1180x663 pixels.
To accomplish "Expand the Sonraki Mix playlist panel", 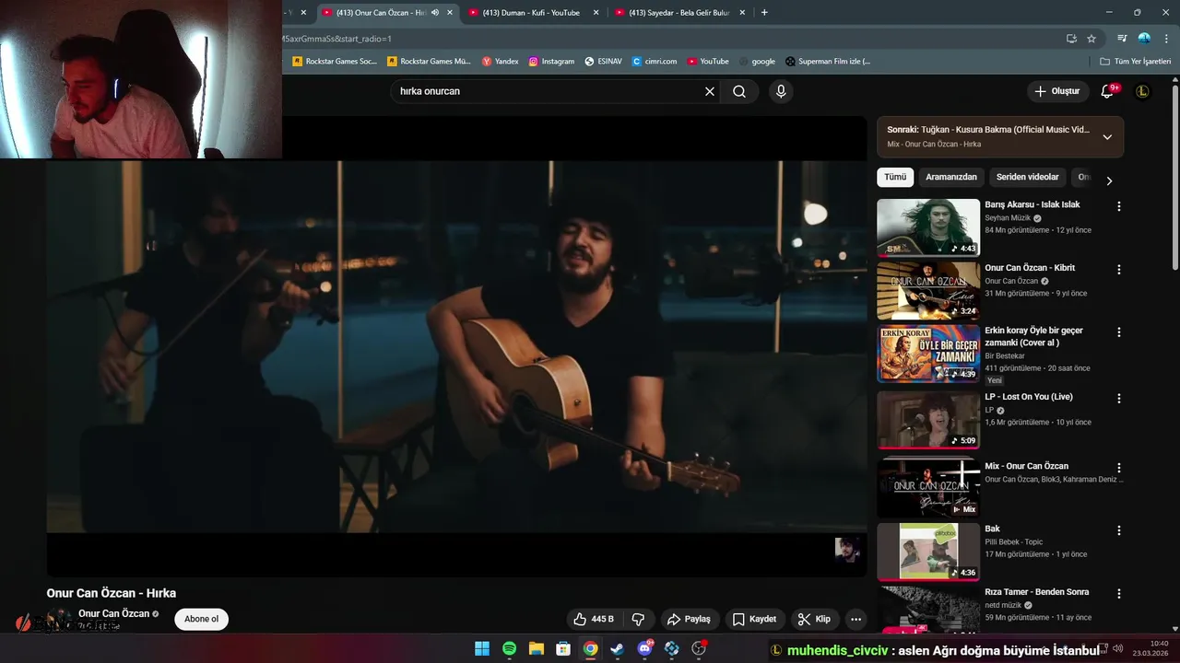I will point(1107,137).
